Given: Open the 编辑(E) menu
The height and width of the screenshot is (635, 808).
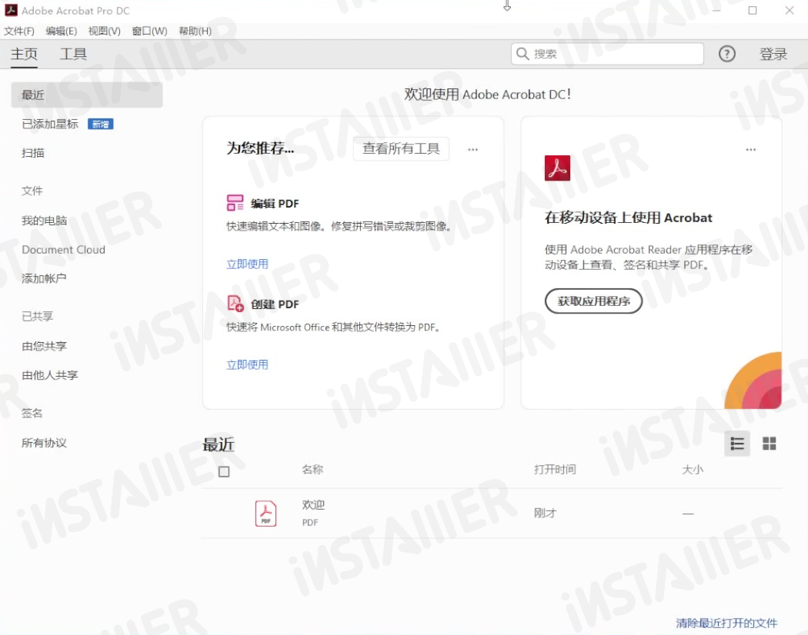Looking at the screenshot, I should pos(62,31).
